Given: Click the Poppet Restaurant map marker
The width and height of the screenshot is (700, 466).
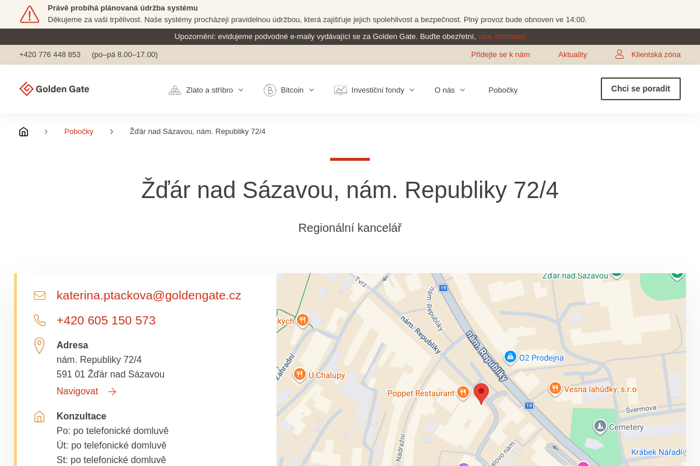Looking at the screenshot, I should coord(463,393).
